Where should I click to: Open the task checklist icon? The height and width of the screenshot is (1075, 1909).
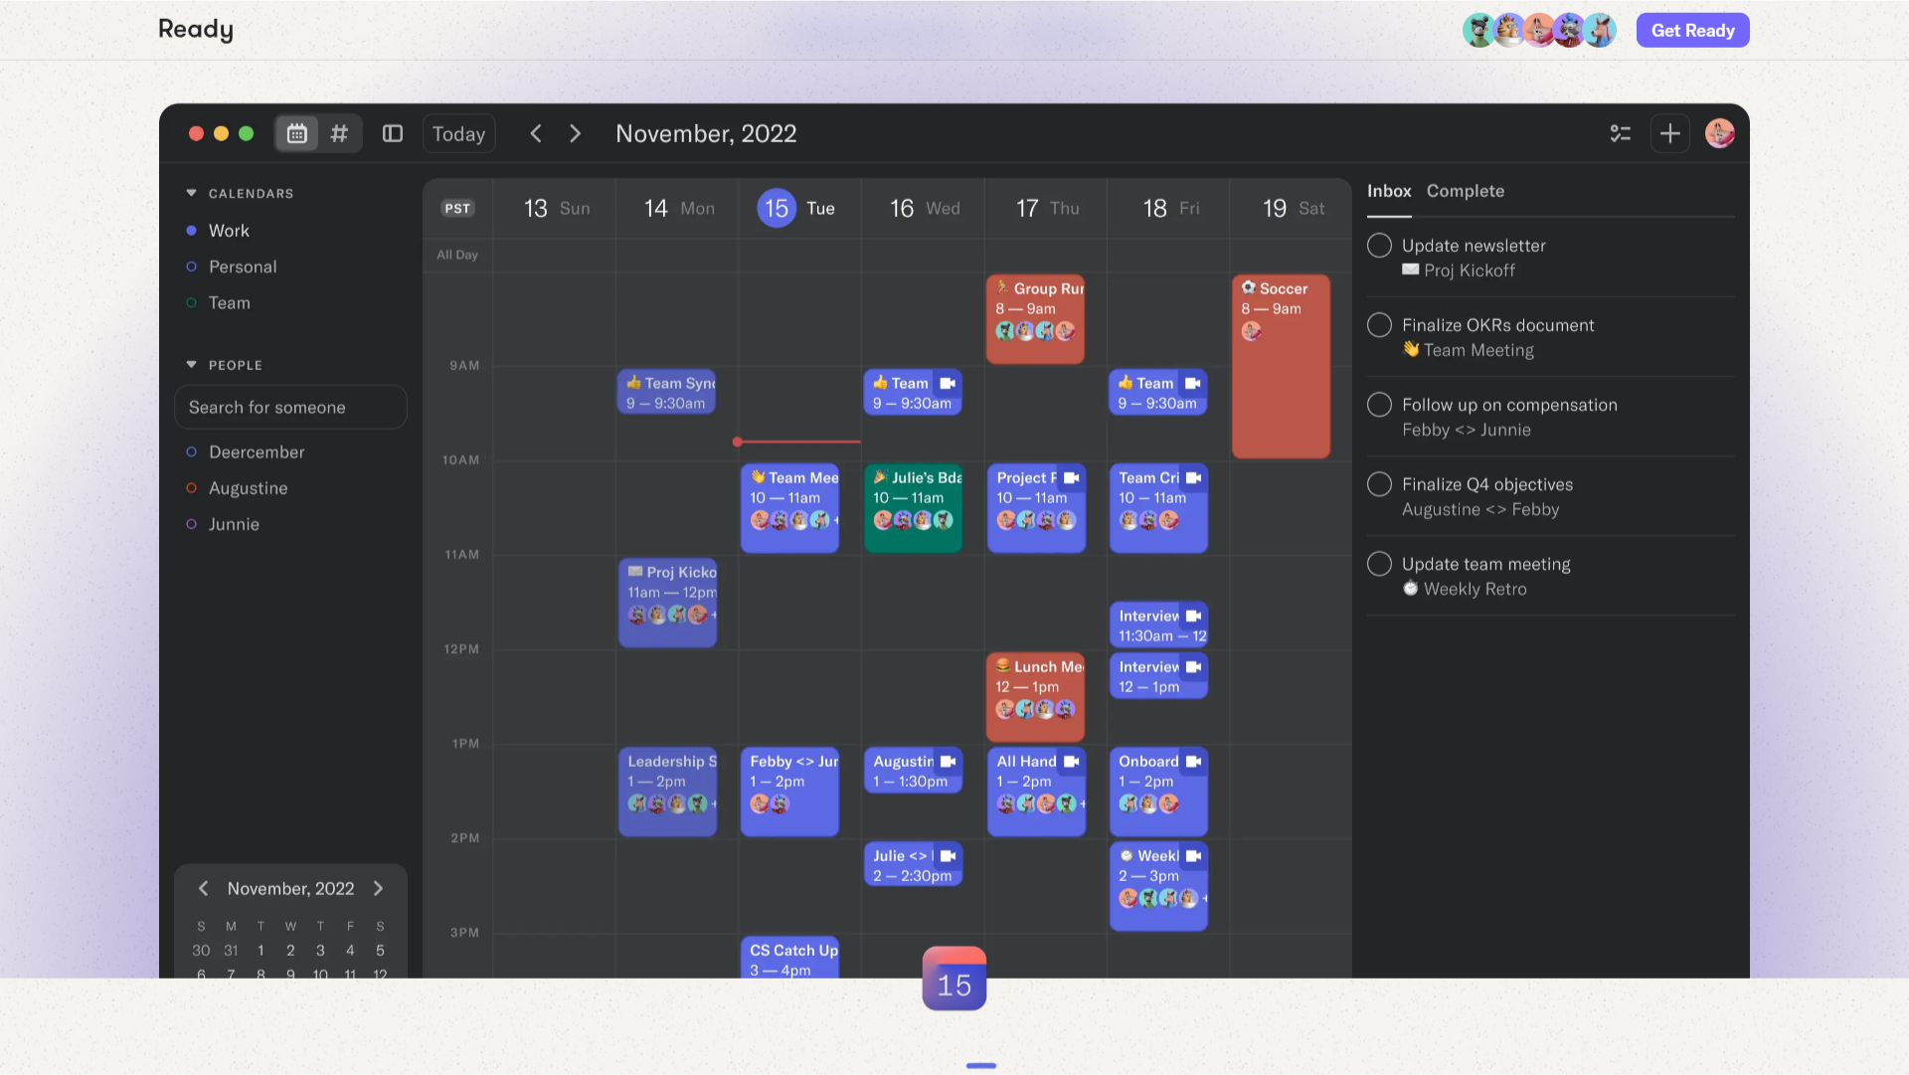click(x=1620, y=133)
